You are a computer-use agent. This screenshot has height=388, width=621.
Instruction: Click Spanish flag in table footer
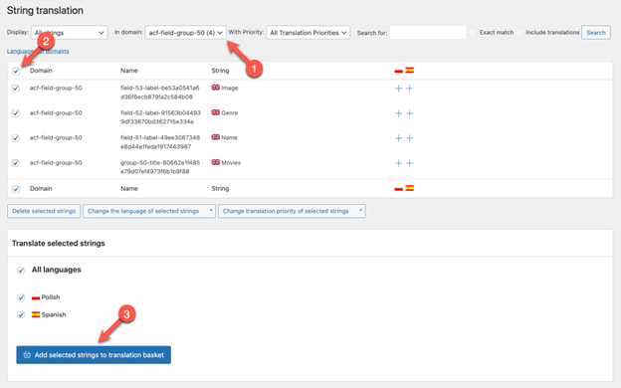tap(409, 188)
